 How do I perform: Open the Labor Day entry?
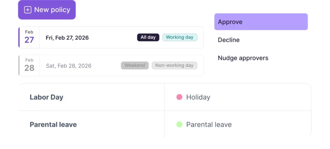pos(46,97)
